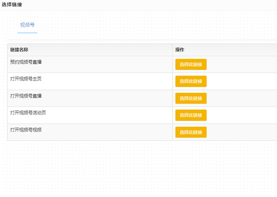Select the 打开视频号直播 row text
The image size is (277, 197).
pyautogui.click(x=26, y=96)
